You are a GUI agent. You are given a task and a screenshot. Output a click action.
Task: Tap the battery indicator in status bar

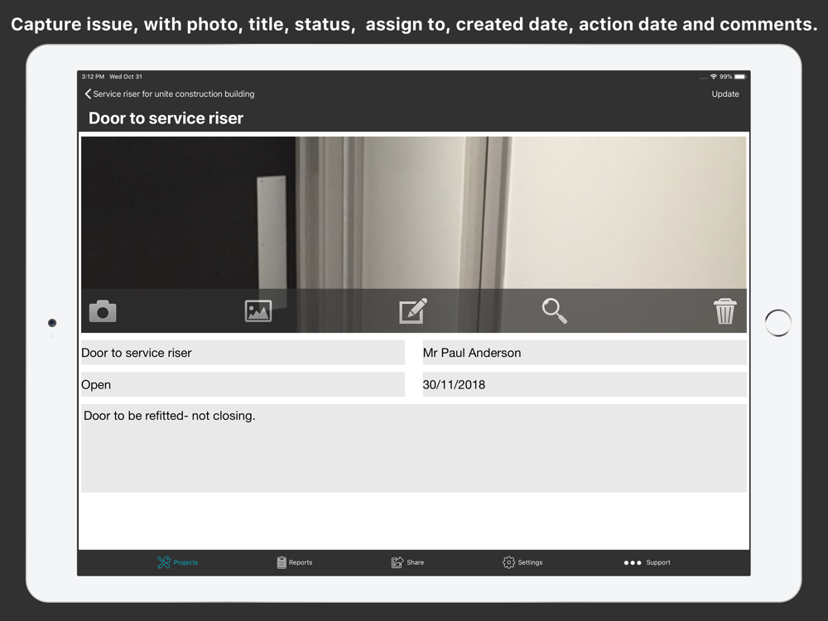tap(739, 77)
